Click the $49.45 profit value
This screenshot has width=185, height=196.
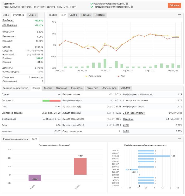[40, 58]
